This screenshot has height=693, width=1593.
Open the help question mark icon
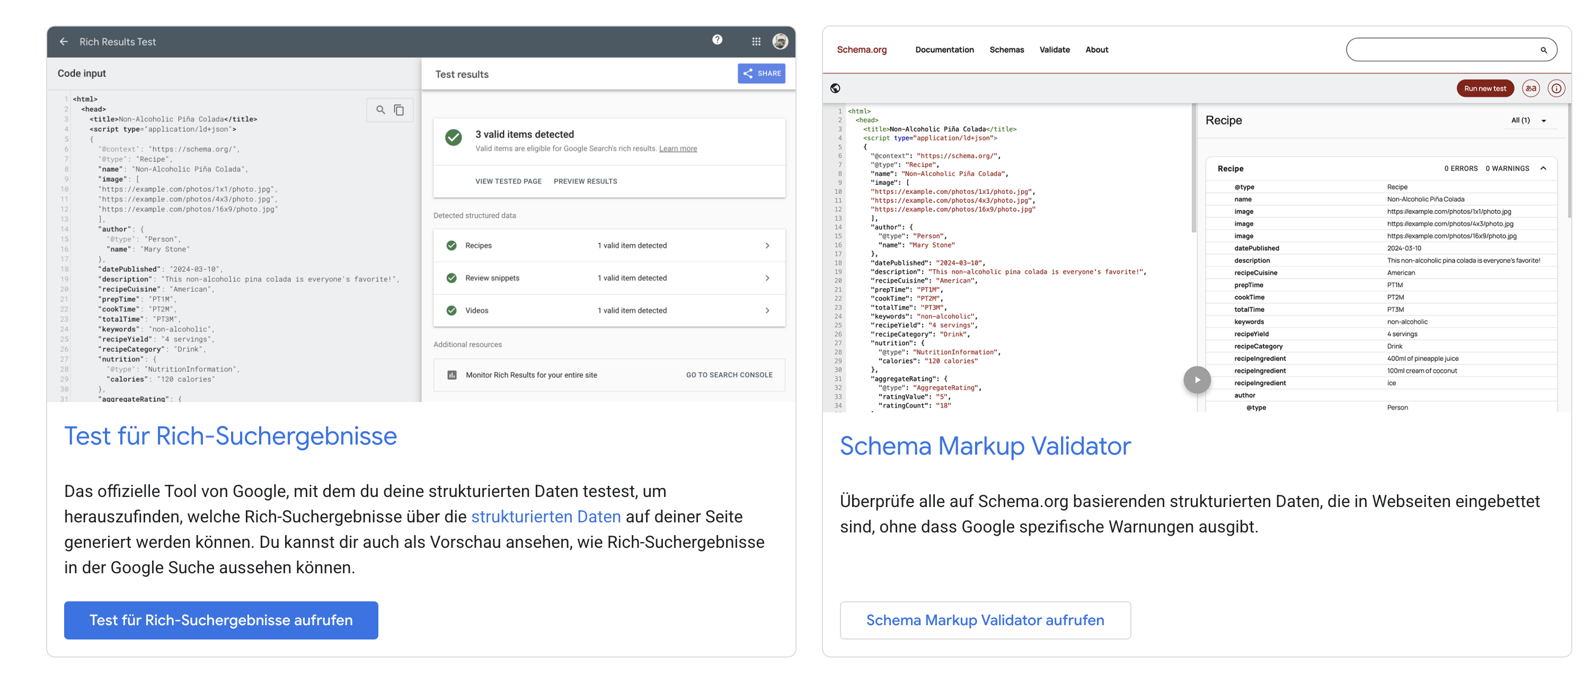[718, 40]
